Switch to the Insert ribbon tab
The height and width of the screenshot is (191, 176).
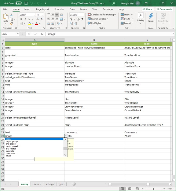point(27,9)
